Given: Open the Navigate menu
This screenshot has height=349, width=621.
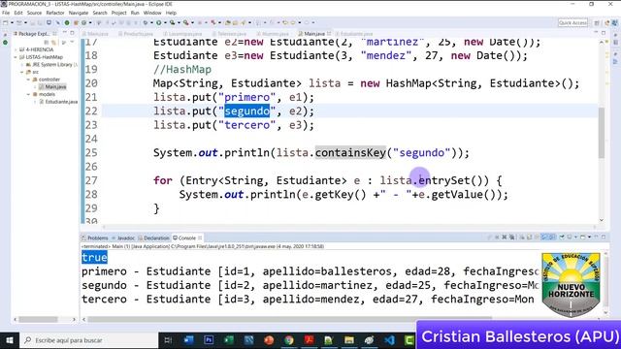Looking at the screenshot, I should point(79,13).
